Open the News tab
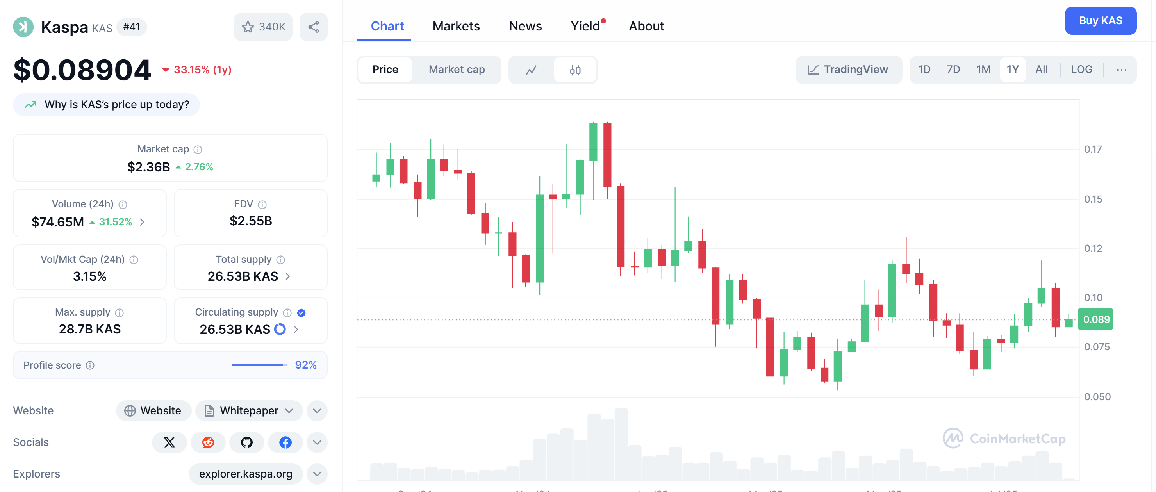 [x=525, y=26]
